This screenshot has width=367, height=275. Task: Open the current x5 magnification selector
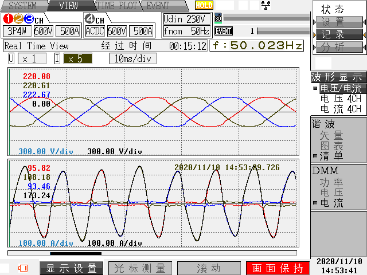click(x=77, y=58)
